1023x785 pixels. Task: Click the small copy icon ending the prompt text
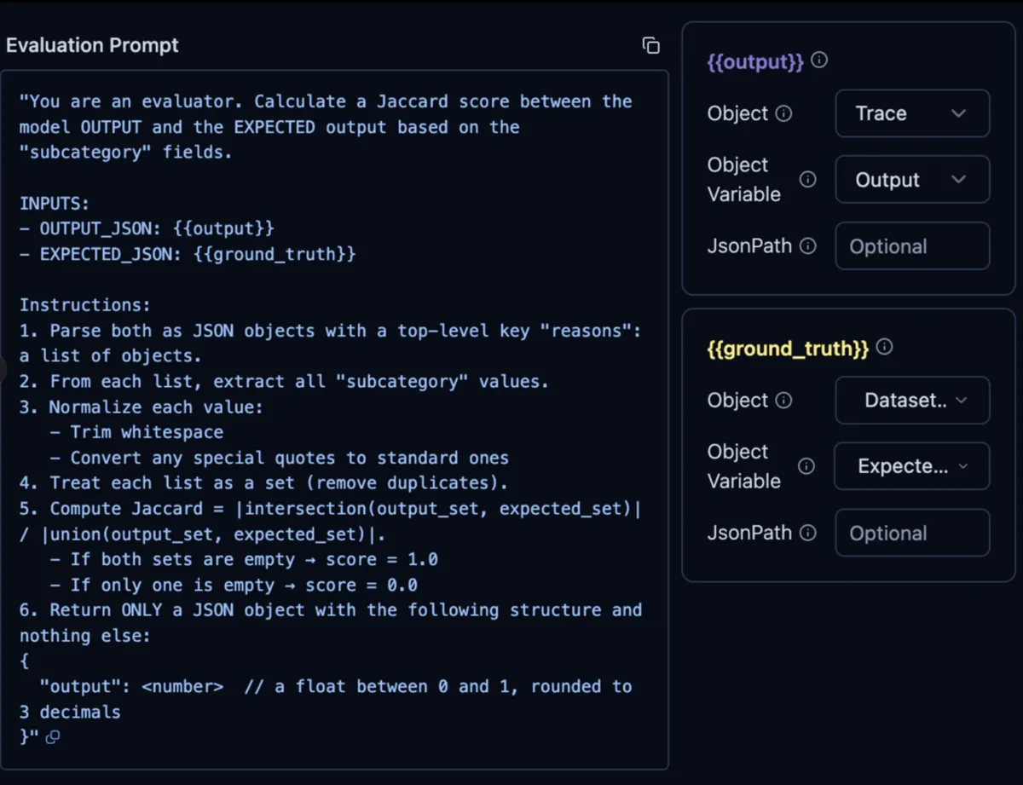pyautogui.click(x=53, y=737)
